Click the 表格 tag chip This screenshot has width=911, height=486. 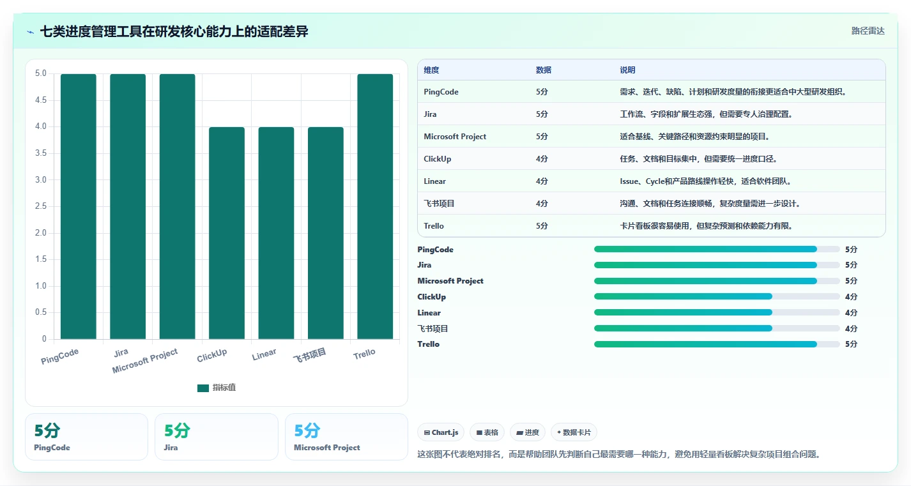tap(487, 432)
